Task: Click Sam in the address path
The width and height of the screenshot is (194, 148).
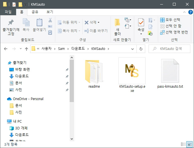Action: (x=61, y=48)
